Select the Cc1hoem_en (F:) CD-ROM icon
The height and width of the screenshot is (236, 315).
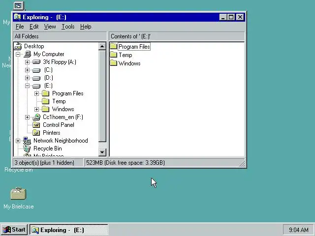pos(36,117)
